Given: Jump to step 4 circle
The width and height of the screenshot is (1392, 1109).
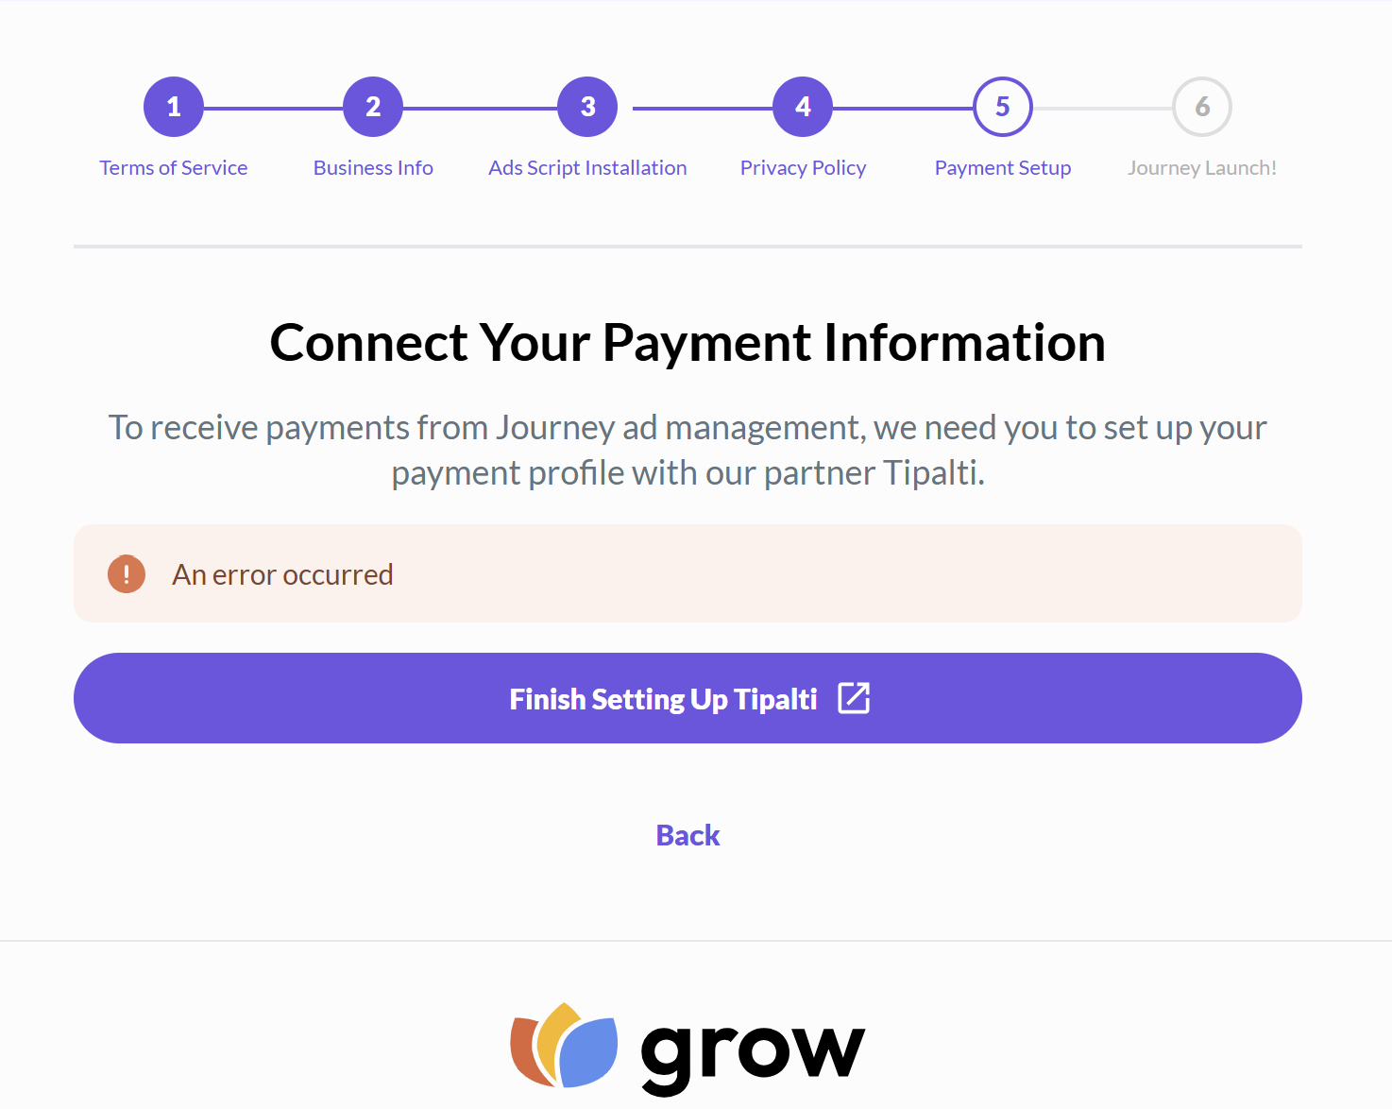Looking at the screenshot, I should (803, 107).
